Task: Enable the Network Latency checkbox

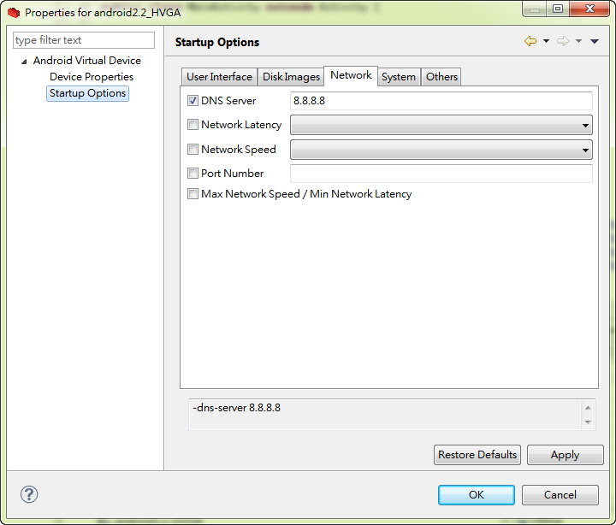Action: pyautogui.click(x=192, y=125)
